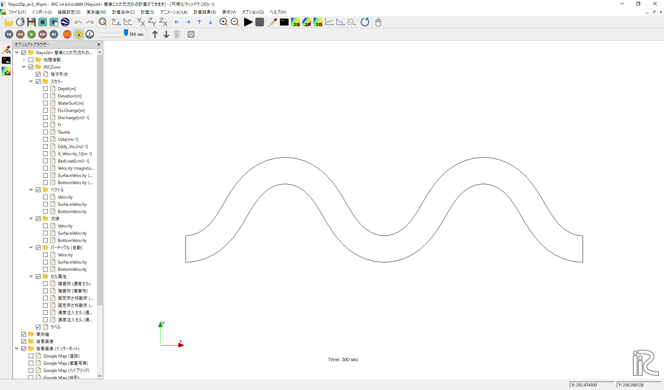664x390 pixels.
Task: Click the mouse hint icon
Action: coord(378,22)
